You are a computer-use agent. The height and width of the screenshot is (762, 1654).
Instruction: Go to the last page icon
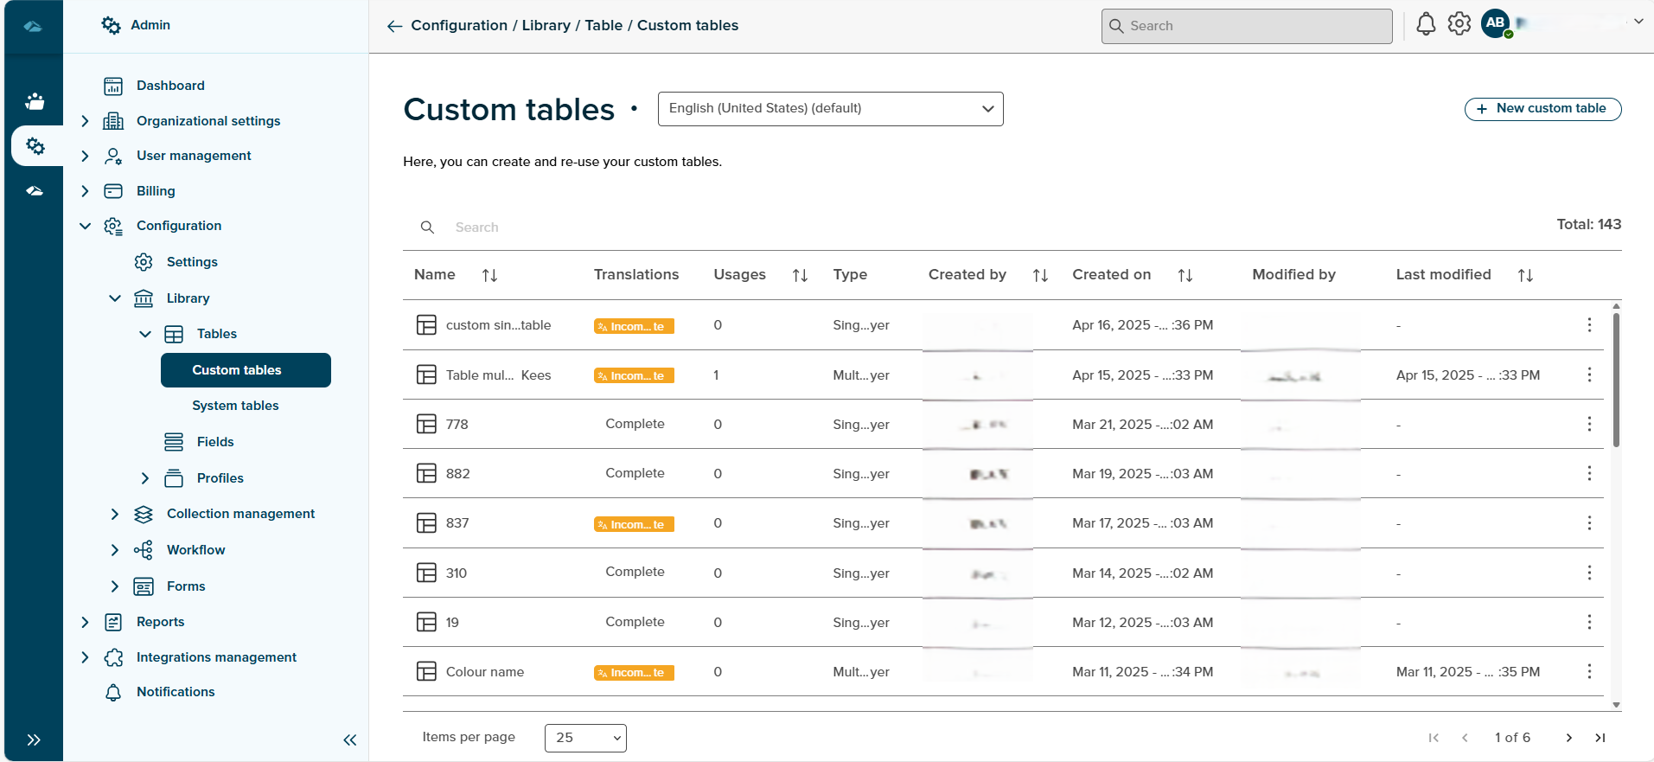(1600, 738)
